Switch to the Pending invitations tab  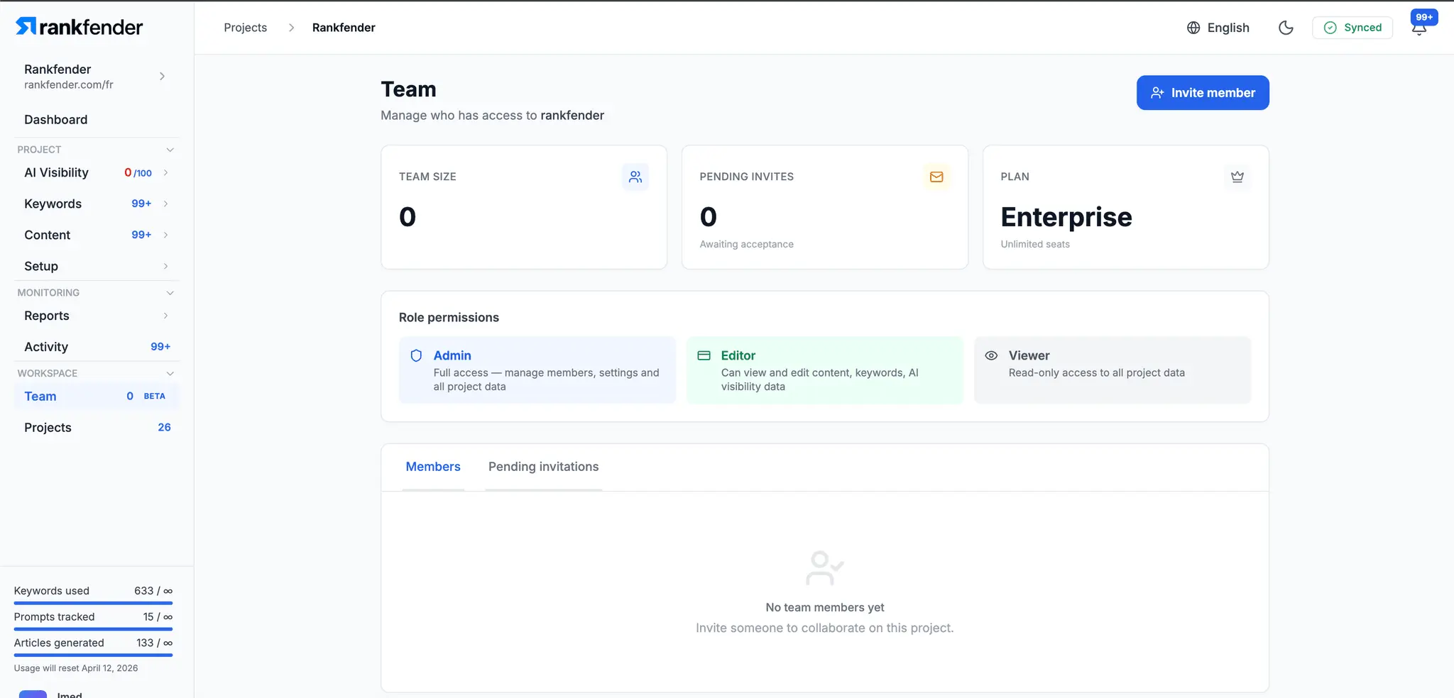(544, 467)
